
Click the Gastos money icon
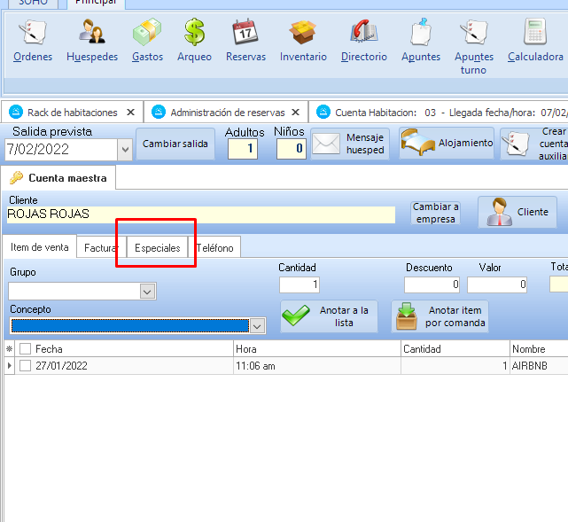[147, 41]
